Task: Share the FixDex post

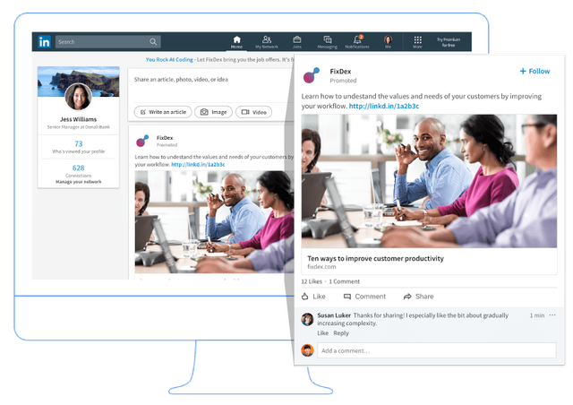Action: [418, 297]
